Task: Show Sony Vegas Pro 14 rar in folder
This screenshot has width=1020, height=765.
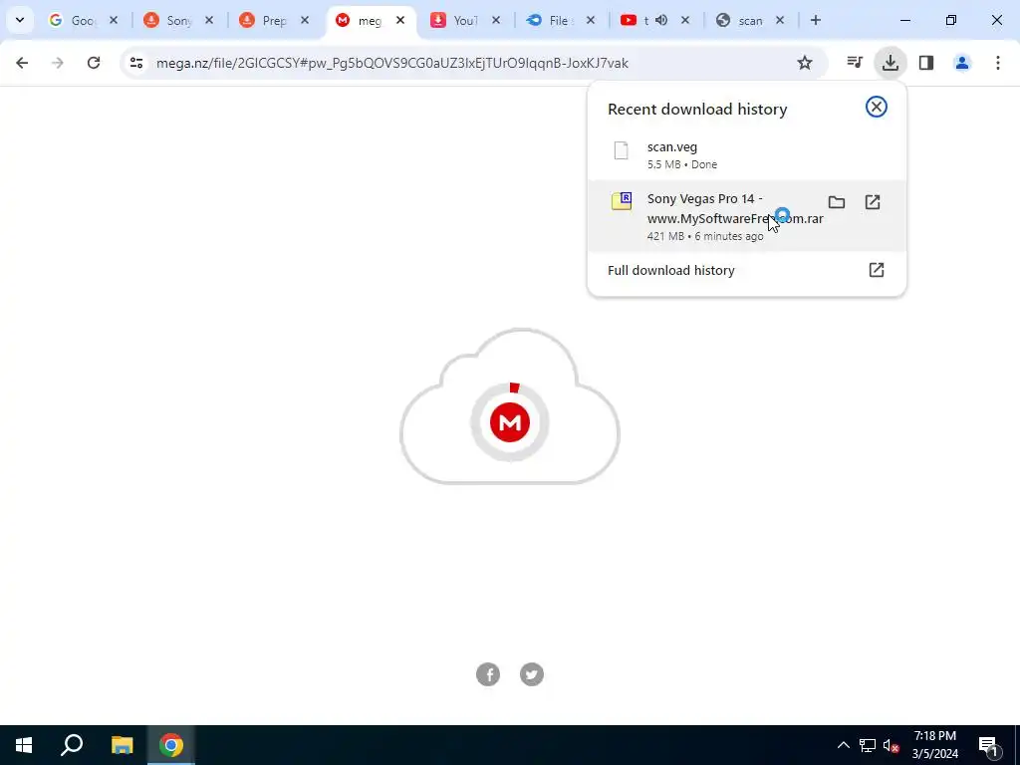Action: pos(837,202)
